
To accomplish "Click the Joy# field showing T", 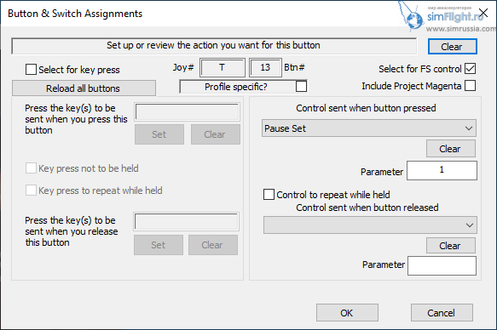I will pos(222,67).
